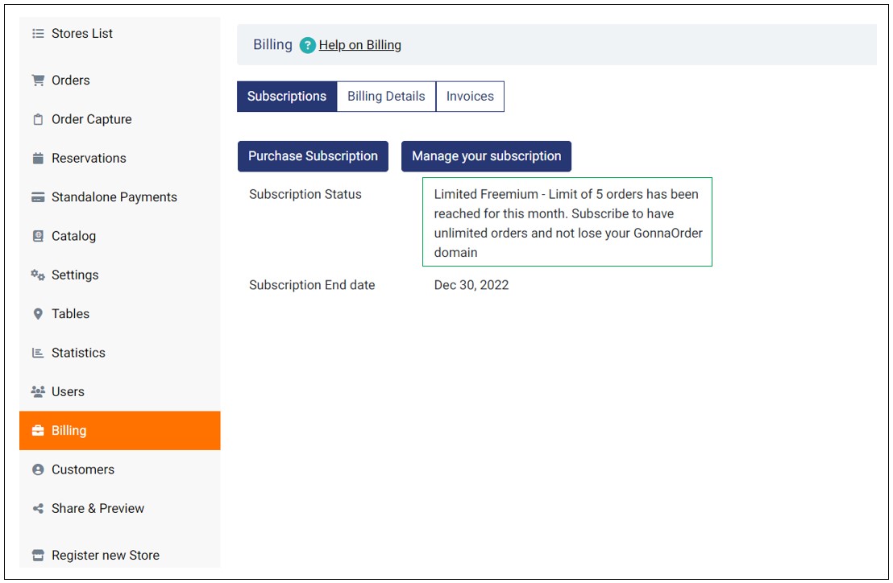This screenshot has height=583, width=893.
Task: Click the Reservations calendar icon
Action: 38,158
